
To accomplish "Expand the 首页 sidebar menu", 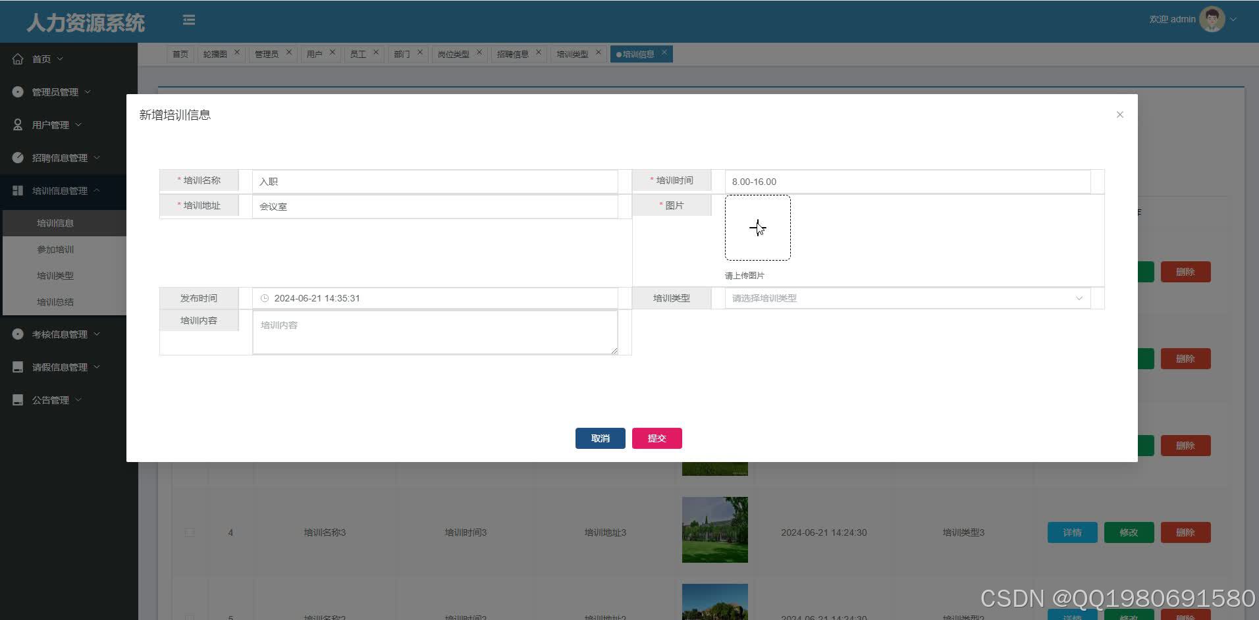I will click(60, 59).
